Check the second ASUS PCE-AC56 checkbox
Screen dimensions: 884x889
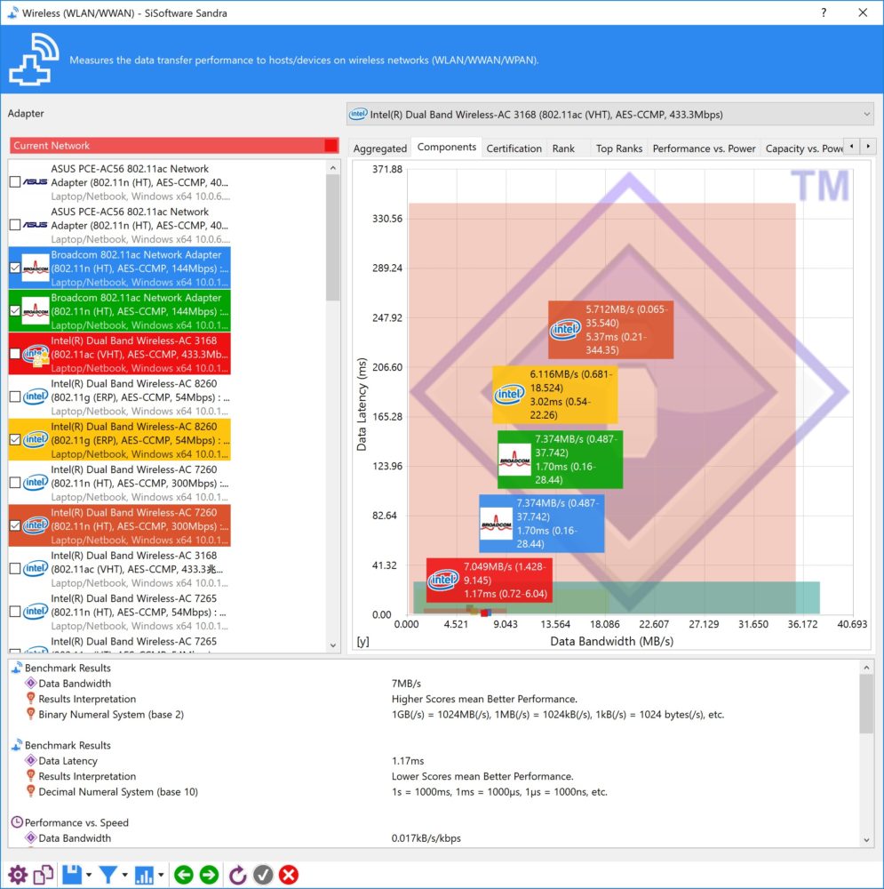(x=15, y=225)
